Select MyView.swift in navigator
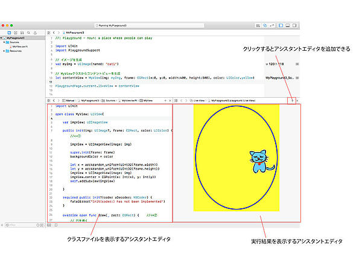The width and height of the screenshot is (362, 256). [x=20, y=46]
